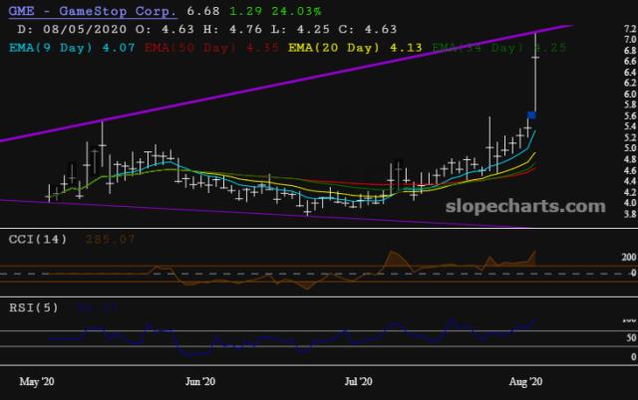Click the red EMA(50 Day) legend label
Image resolution: width=638 pixels, height=400 pixels.
point(211,48)
